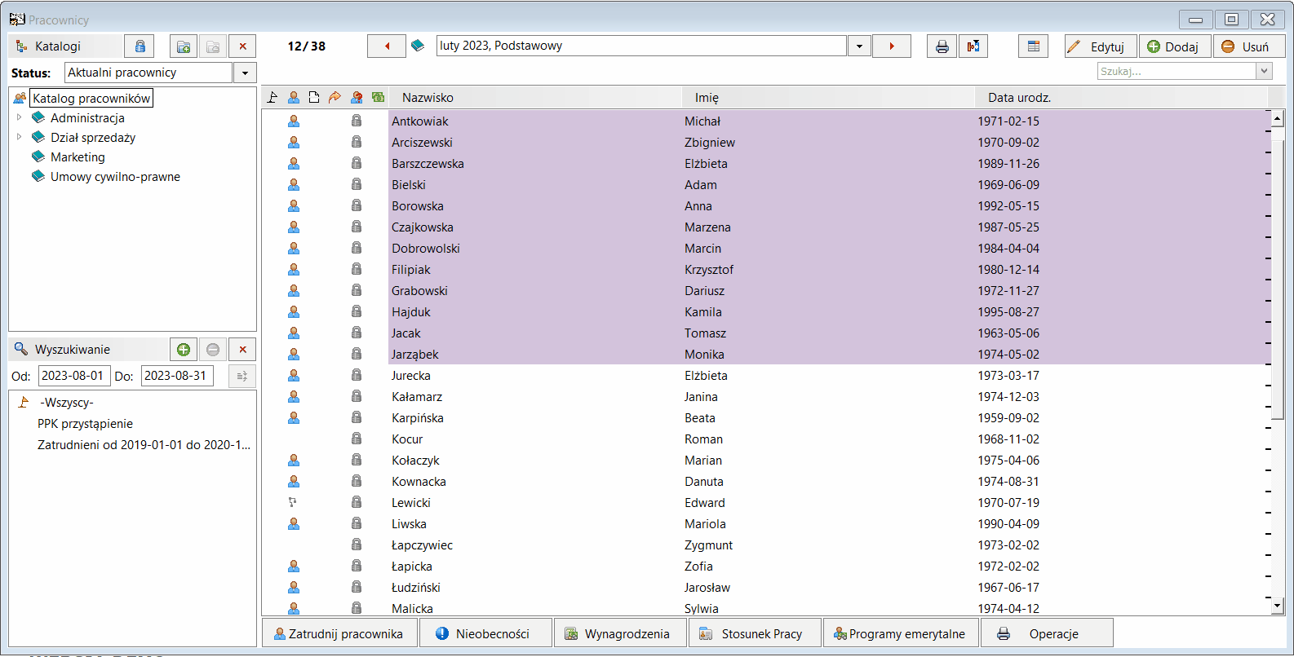This screenshot has width=1294, height=657.
Task: Click the luty 2023, Podstawowy period field
Action: [x=641, y=46]
